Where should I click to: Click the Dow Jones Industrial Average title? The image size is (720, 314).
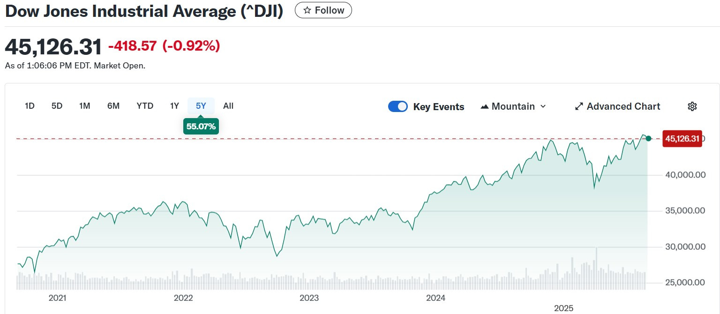click(144, 11)
